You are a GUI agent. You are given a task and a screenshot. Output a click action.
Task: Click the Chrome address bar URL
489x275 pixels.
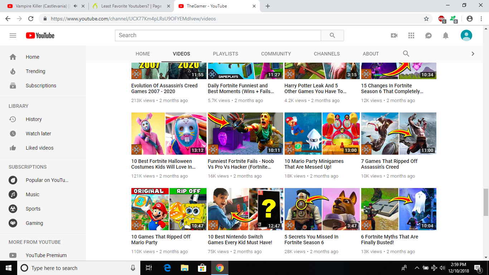(133, 19)
